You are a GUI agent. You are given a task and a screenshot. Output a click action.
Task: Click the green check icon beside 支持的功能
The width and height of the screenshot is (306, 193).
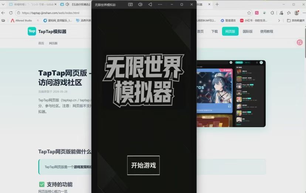(x=41, y=184)
